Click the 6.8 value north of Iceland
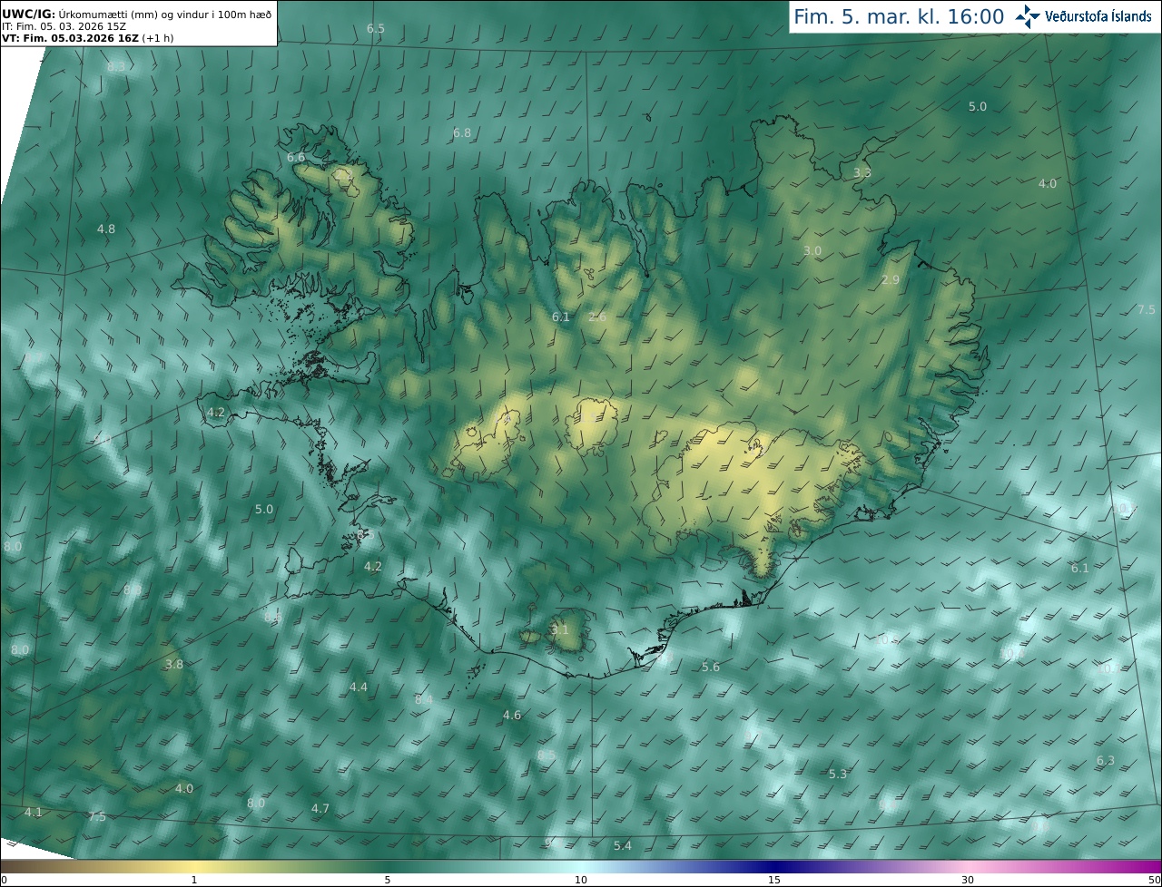1162x887 pixels. click(462, 133)
